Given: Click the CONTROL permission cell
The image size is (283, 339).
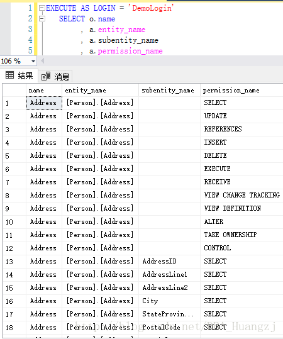Looking at the screenshot, I should coord(241,248).
